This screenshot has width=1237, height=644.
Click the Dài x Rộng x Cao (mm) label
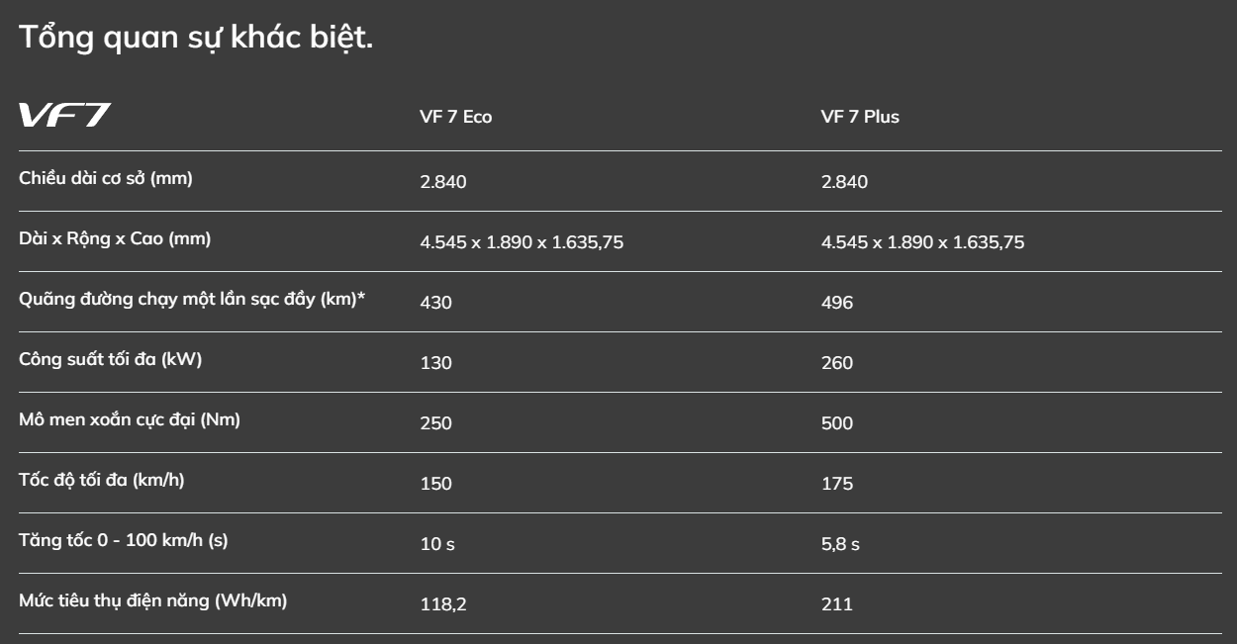[115, 238]
